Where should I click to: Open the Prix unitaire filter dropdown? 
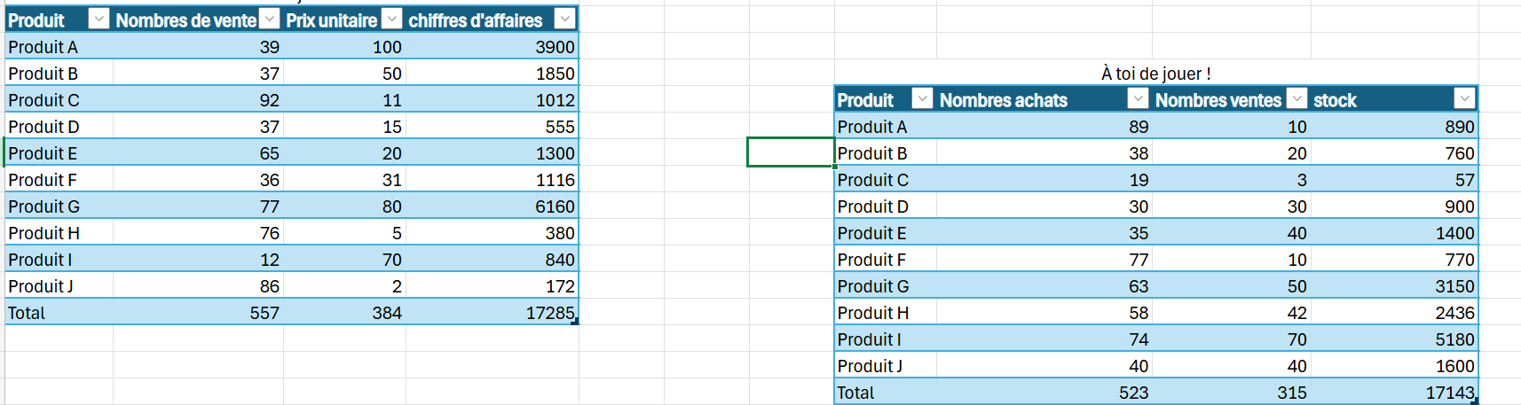[x=391, y=19]
